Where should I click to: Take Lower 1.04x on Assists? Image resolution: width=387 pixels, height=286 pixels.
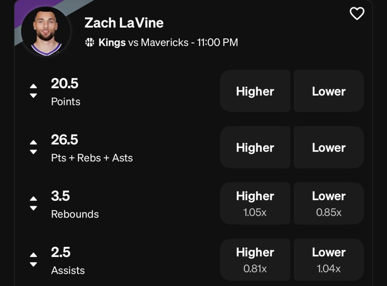[x=328, y=260]
